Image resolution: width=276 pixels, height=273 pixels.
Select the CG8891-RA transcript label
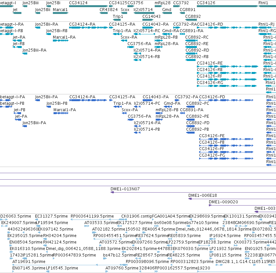pos(191,30)
